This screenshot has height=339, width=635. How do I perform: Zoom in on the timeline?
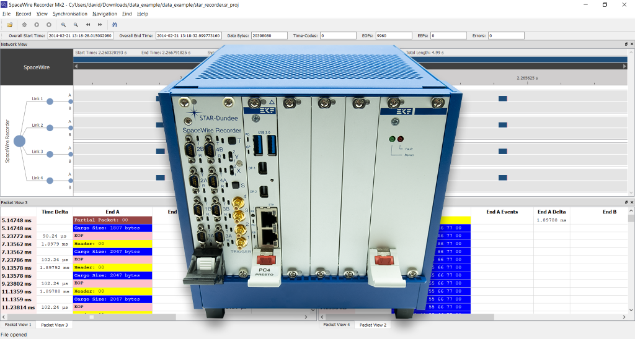click(64, 25)
